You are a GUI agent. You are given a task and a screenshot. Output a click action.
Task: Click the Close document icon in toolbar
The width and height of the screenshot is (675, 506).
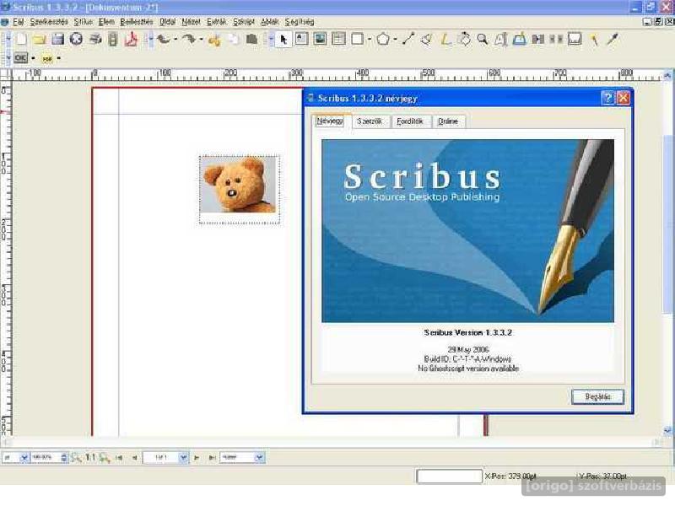pos(76,40)
